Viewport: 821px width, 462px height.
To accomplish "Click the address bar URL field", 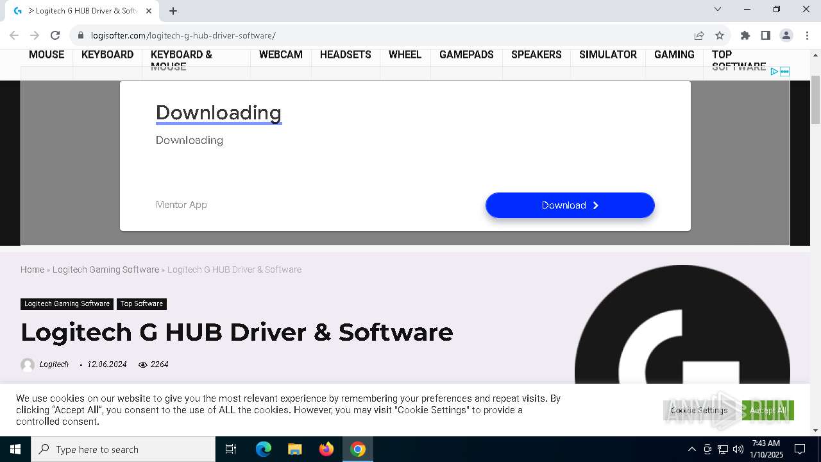I will tap(385, 35).
